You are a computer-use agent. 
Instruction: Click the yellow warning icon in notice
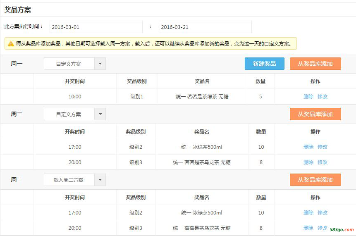pos(11,43)
